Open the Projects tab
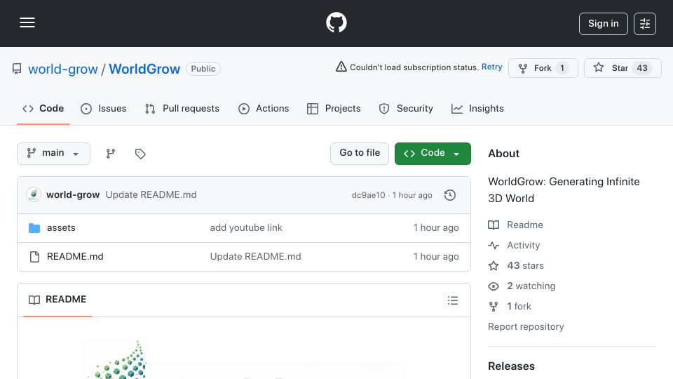This screenshot has height=379, width=673. click(x=334, y=109)
